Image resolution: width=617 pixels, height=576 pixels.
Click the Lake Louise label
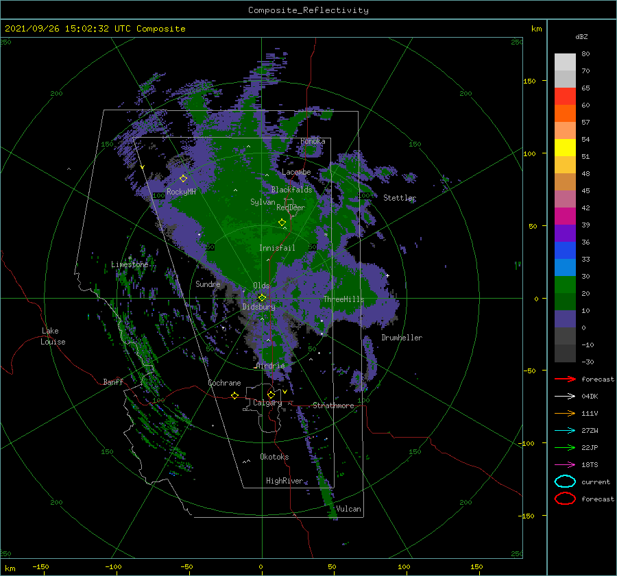click(53, 336)
